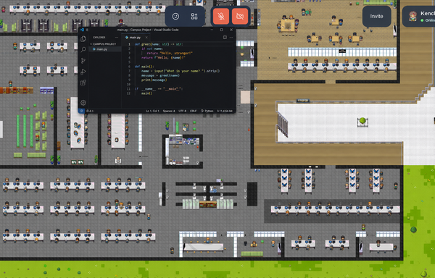Unmute the microphone

(x=221, y=17)
